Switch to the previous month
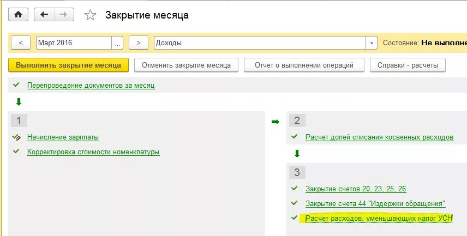The height and width of the screenshot is (236, 467). [21, 43]
